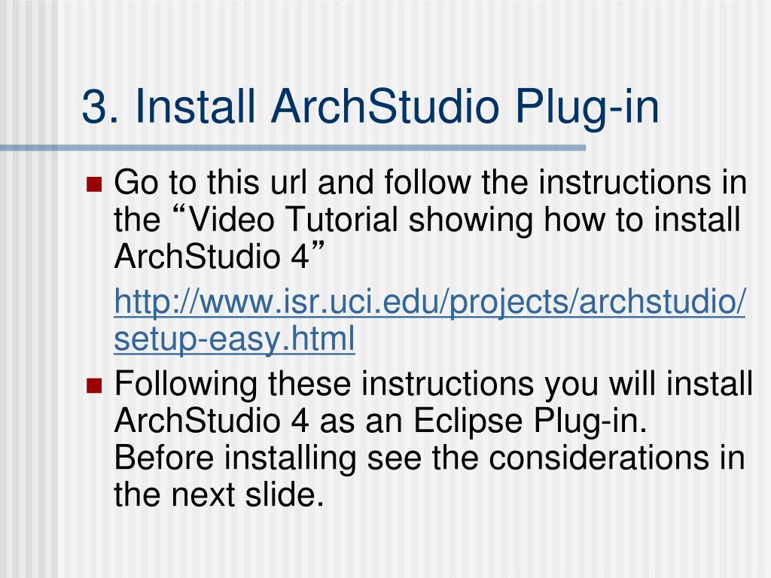Click 'showing how to install' text
This screenshot has height=578, width=771.
pyautogui.click(x=574, y=219)
